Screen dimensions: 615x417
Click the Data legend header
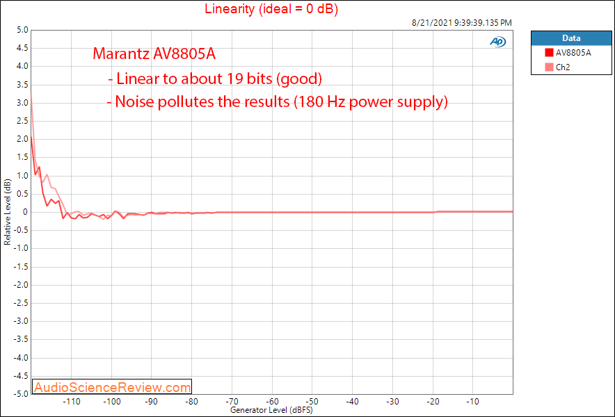tap(571, 38)
